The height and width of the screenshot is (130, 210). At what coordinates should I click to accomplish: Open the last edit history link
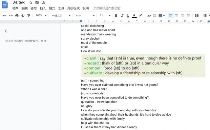click(x=107, y=8)
